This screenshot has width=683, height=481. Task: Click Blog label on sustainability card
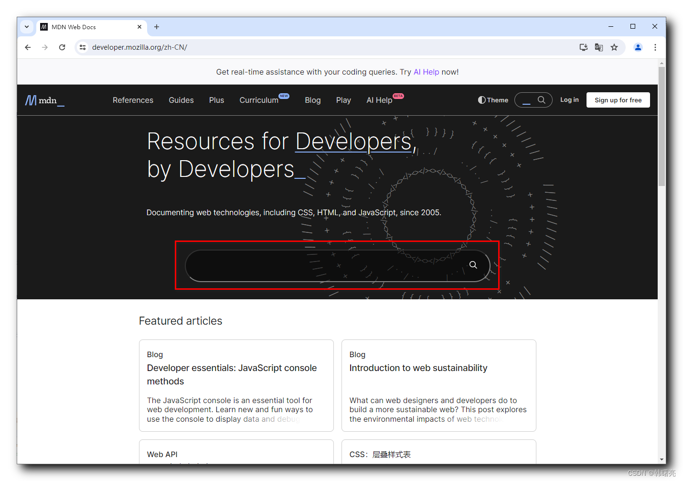coord(357,354)
